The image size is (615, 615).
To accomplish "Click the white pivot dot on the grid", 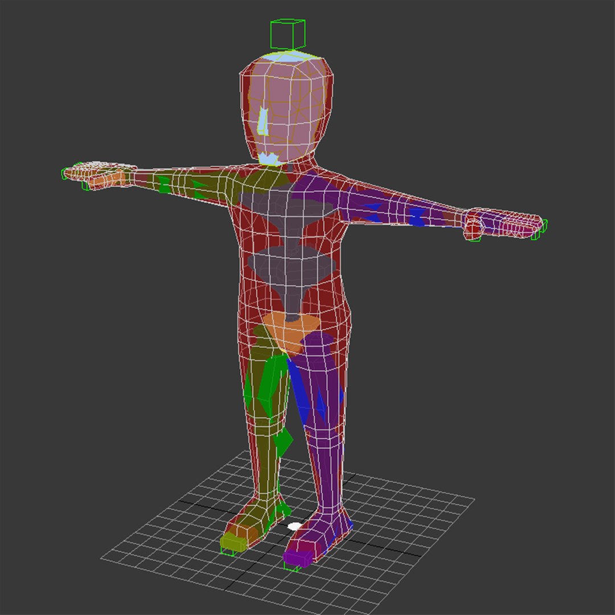I will [295, 526].
